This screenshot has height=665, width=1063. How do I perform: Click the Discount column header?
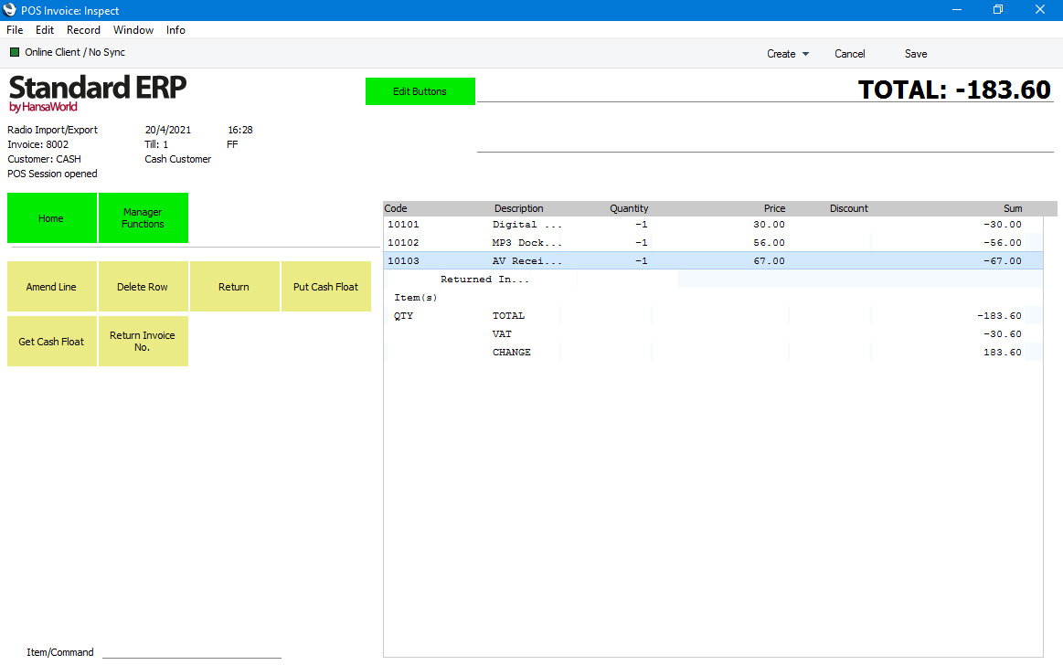tap(849, 208)
